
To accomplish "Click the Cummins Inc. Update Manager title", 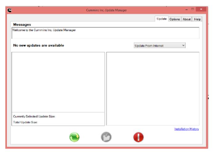I will [106, 10].
